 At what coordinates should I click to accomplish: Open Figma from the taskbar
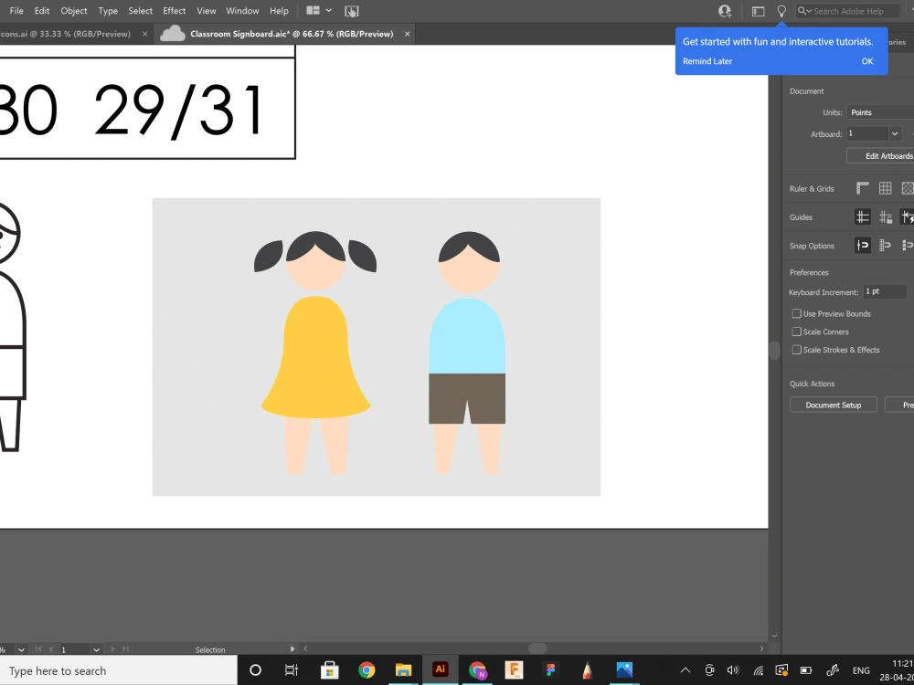click(x=551, y=669)
